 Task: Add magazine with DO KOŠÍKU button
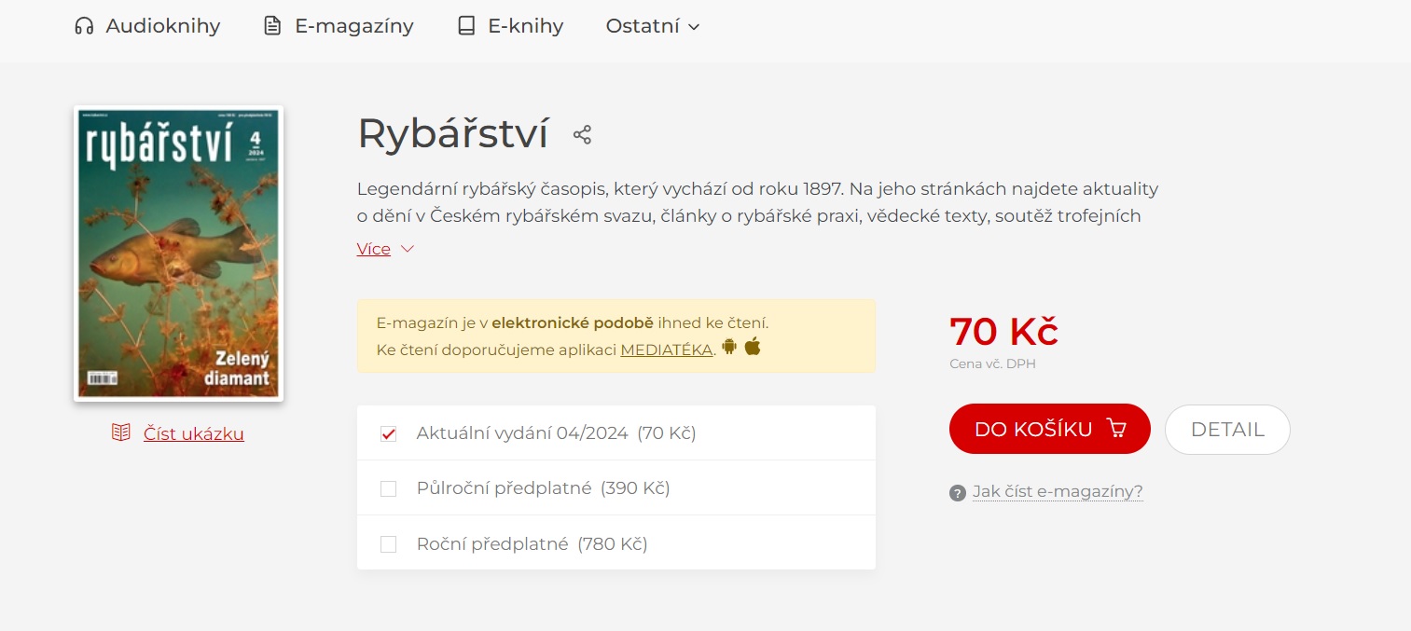click(x=1049, y=429)
